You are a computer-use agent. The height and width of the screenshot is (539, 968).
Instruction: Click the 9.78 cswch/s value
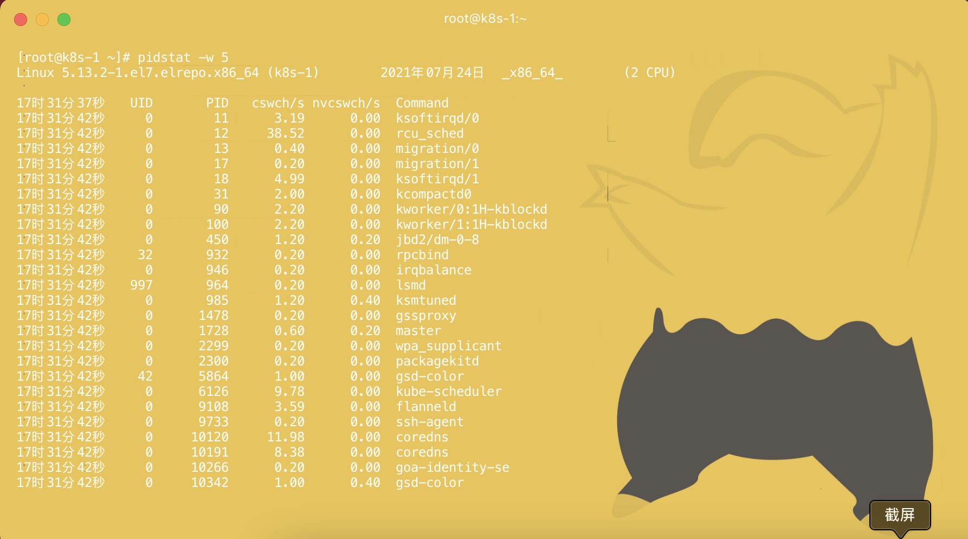tap(289, 392)
